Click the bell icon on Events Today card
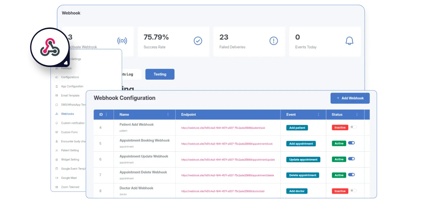 [x=349, y=41]
